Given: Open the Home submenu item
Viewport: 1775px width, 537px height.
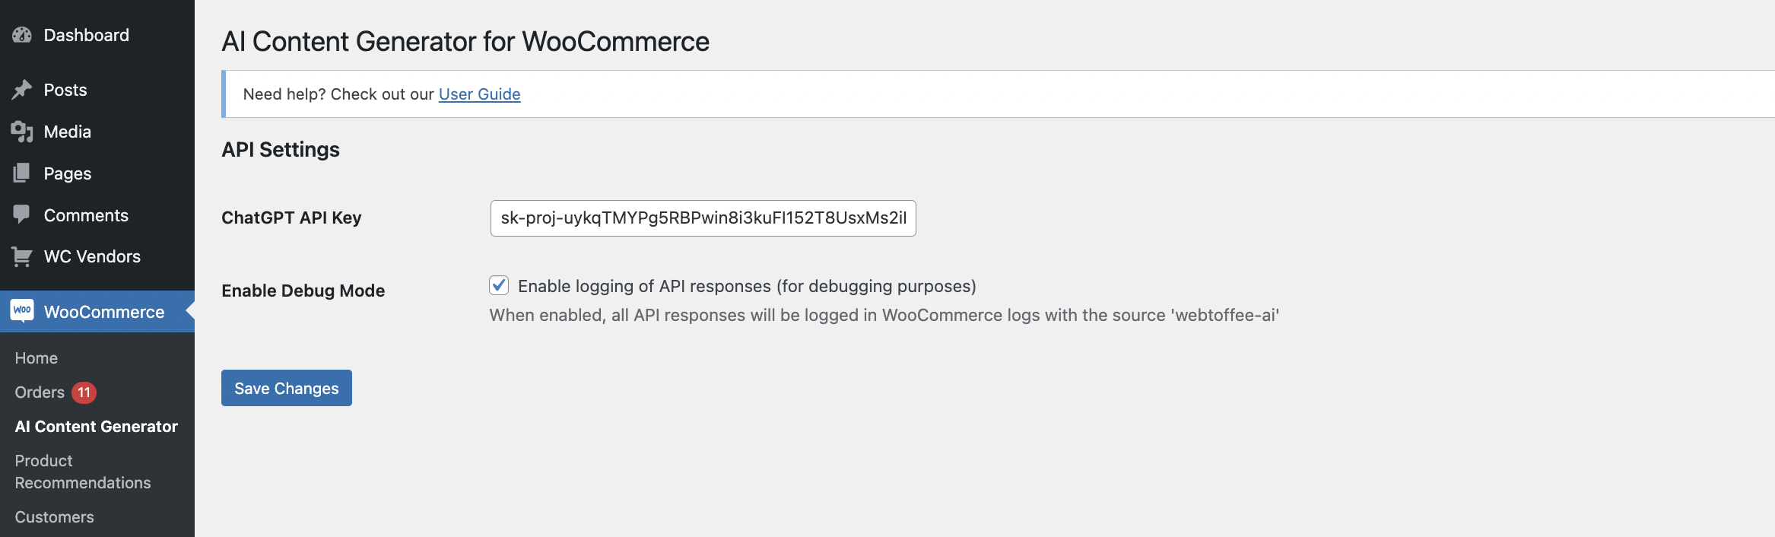Looking at the screenshot, I should (37, 357).
